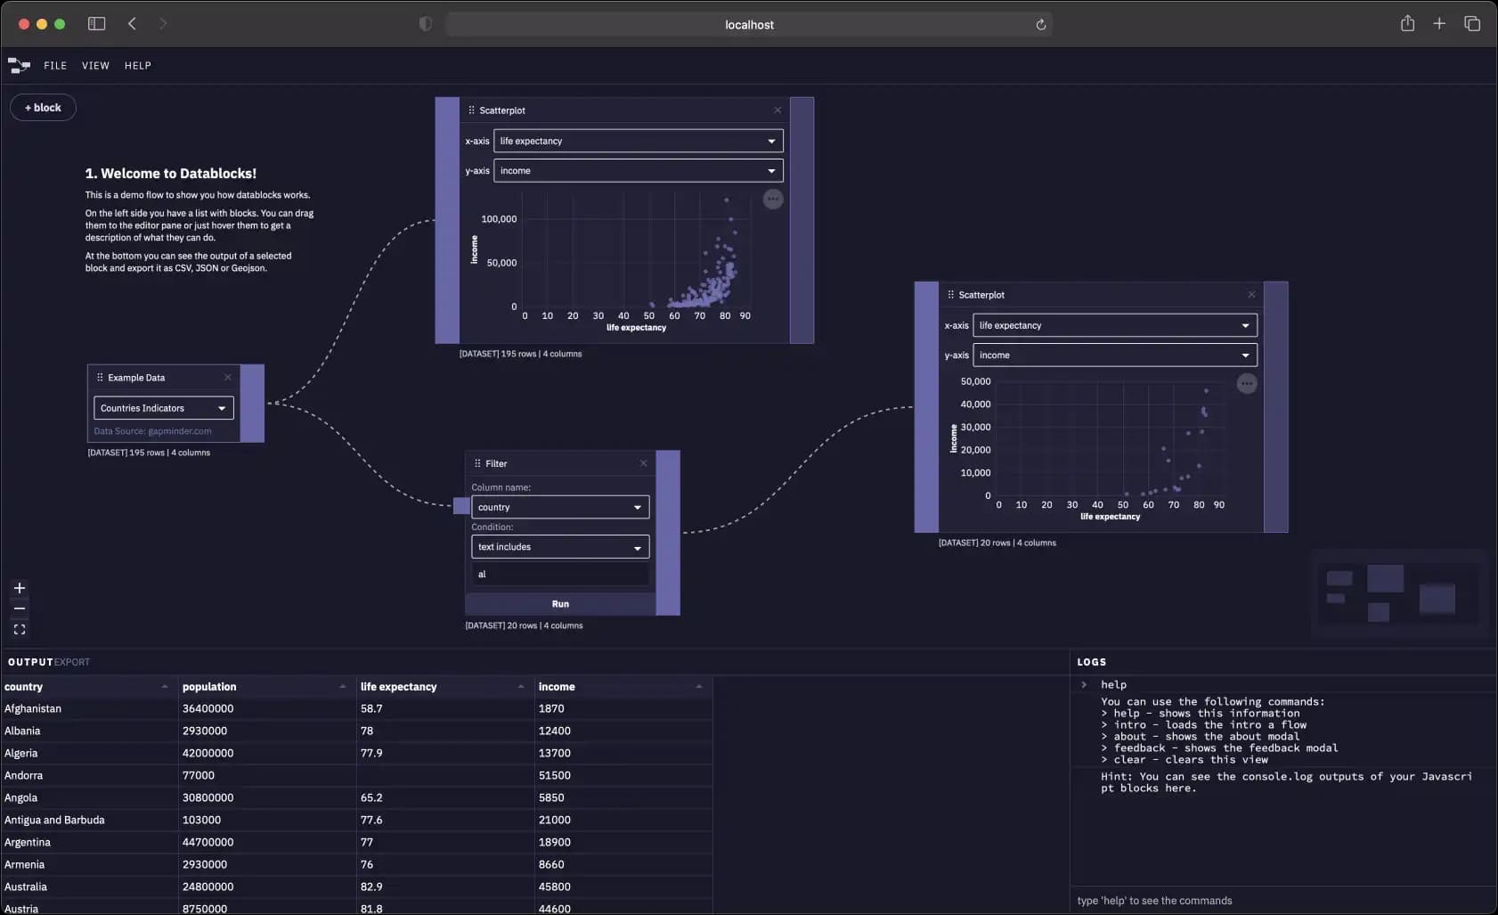Screen dimensions: 1498x915
Task: Toggle sort order on the life expectancy column
Action: tap(520, 686)
